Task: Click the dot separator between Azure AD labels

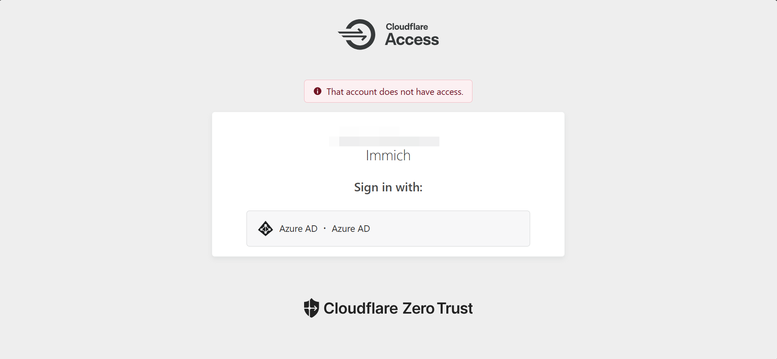Action: tap(325, 229)
